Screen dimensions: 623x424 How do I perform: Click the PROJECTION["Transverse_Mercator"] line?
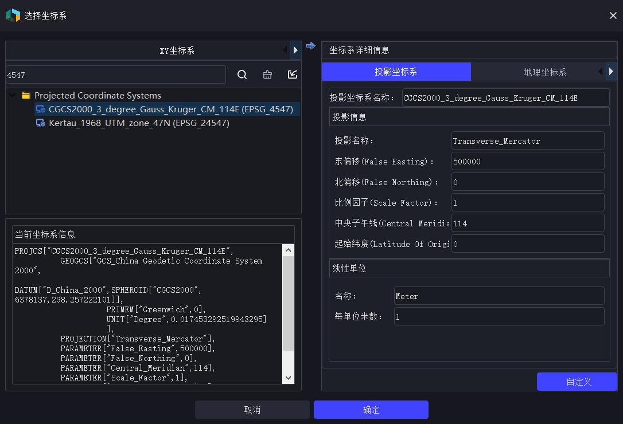tap(138, 339)
